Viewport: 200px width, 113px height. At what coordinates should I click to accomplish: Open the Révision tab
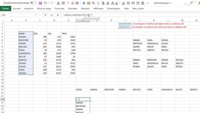(85, 8)
